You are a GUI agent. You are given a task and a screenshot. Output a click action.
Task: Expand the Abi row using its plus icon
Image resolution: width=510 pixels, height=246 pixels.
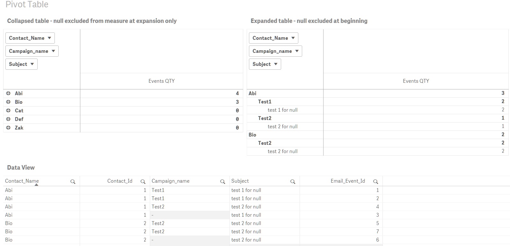click(x=8, y=93)
